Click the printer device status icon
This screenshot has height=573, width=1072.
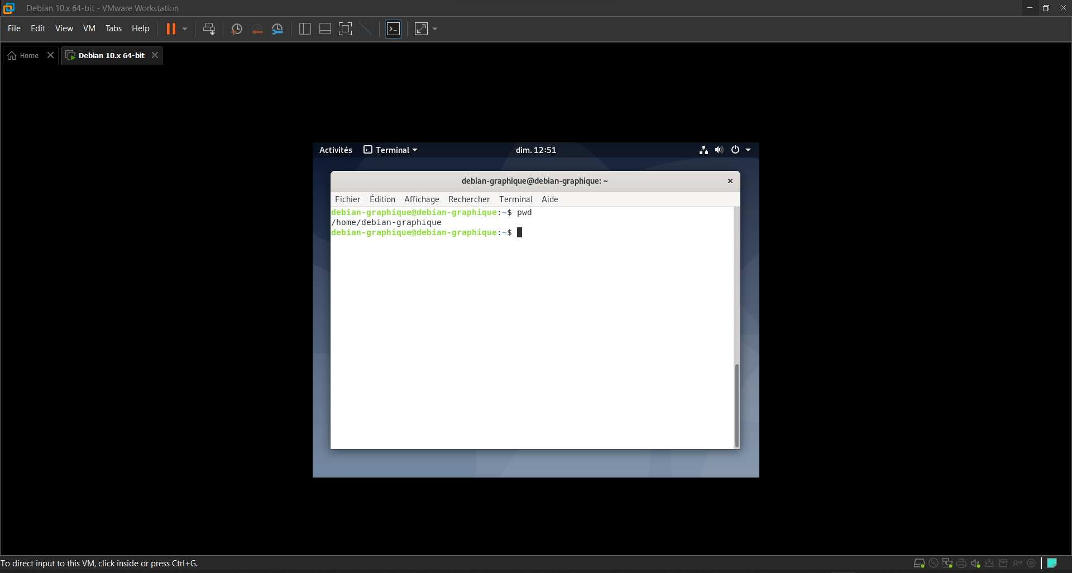point(961,563)
